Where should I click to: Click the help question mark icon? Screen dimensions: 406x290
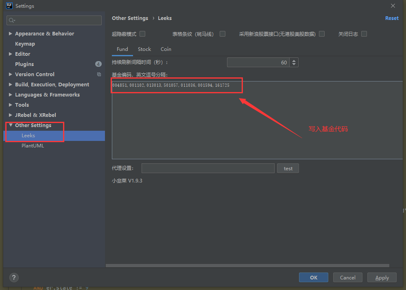13,277
